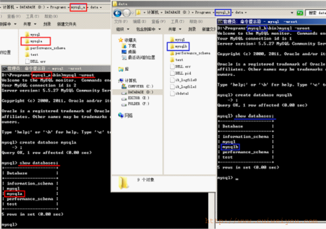326x229 pixels.
Task: Select DATABASE (D:) drive
Action: point(138,92)
